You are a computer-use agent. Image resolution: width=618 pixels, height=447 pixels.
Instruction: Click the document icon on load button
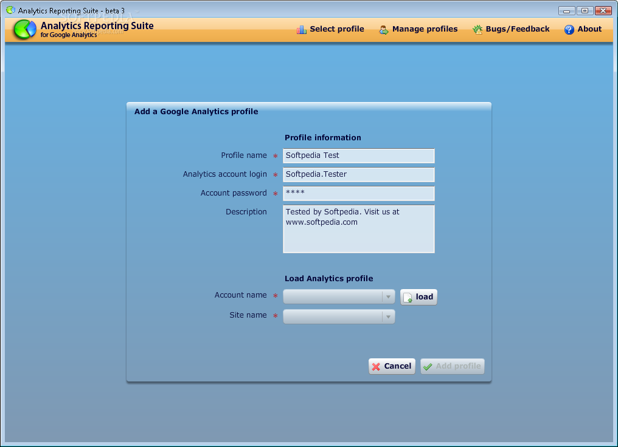408,298
